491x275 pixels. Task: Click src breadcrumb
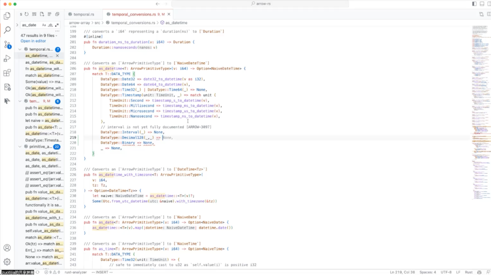pos(97,23)
